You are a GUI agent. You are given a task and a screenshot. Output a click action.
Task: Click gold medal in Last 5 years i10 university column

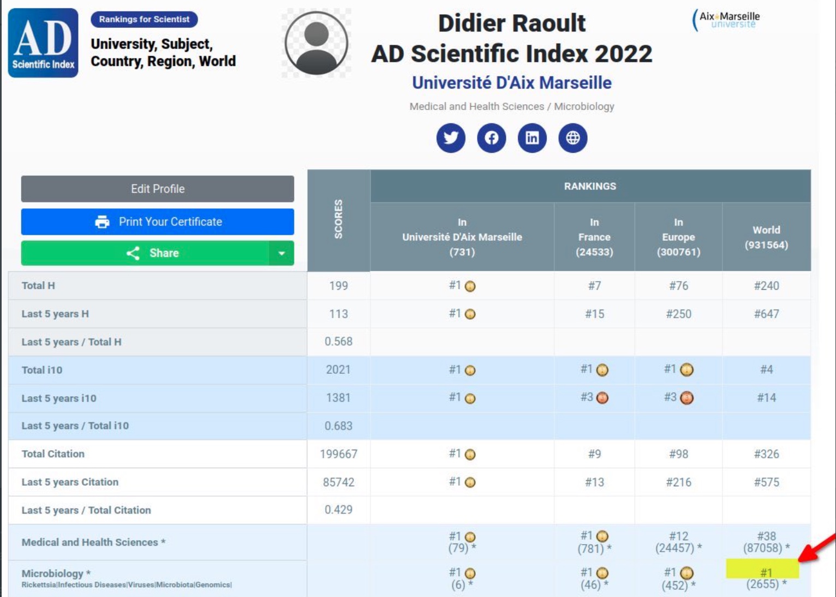(470, 398)
